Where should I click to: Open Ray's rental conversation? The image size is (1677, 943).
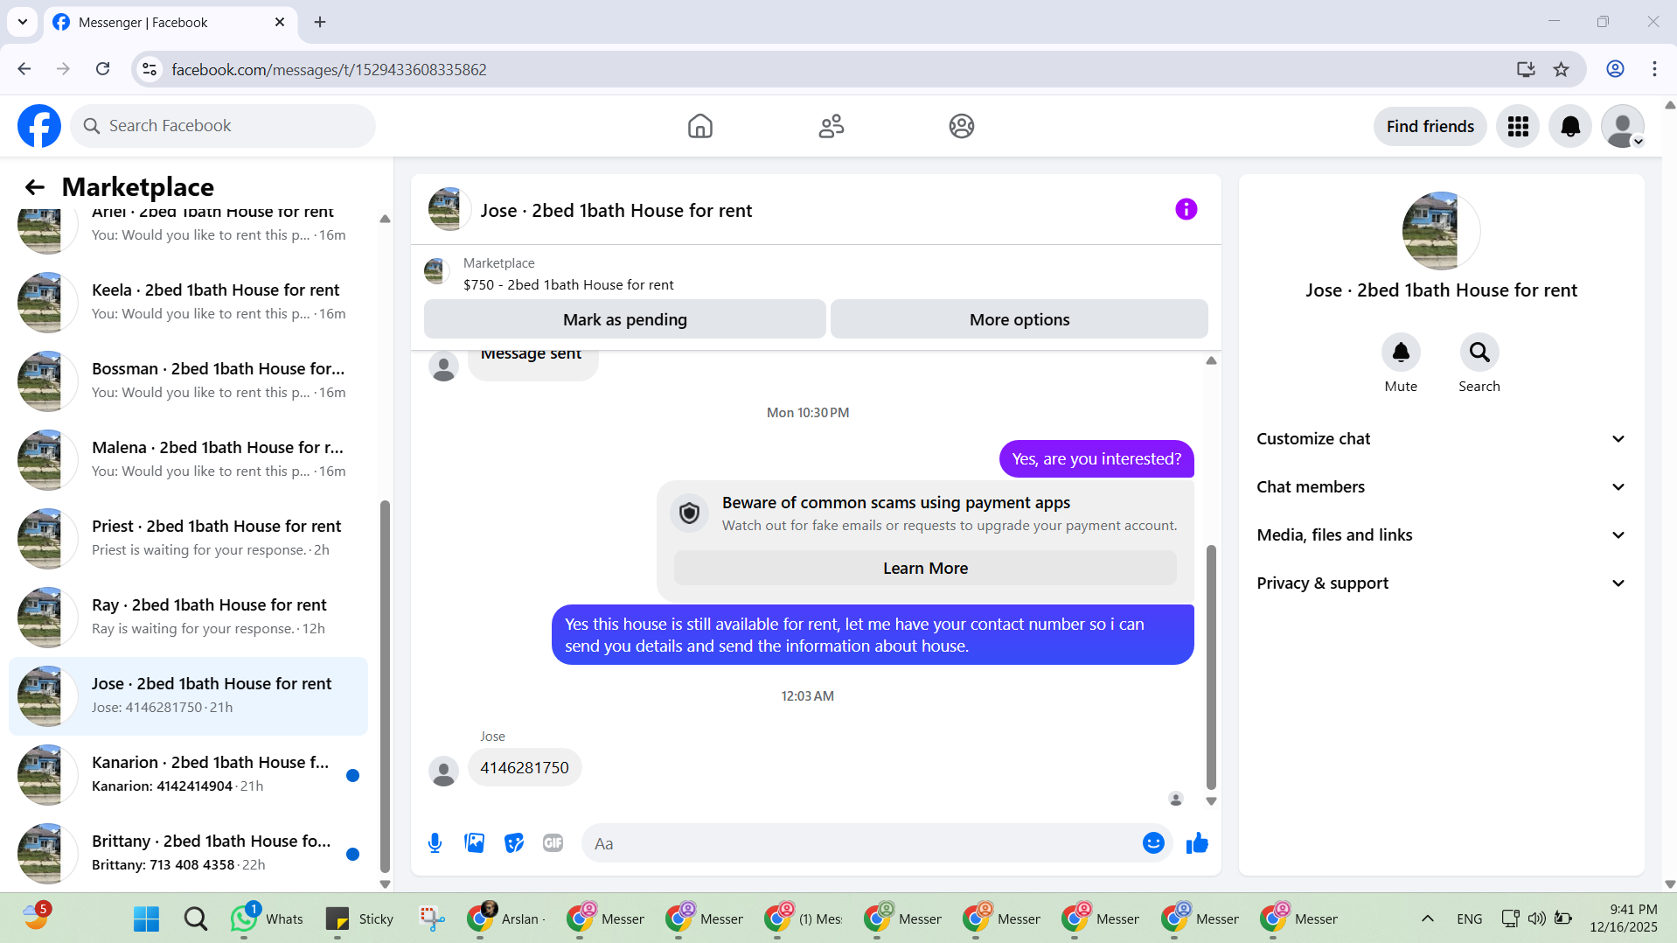pos(188,617)
